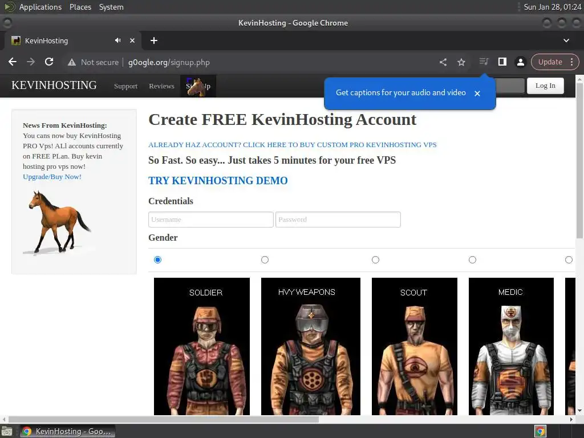The height and width of the screenshot is (438, 584).
Task: Open the share page icon
Action: click(x=443, y=62)
